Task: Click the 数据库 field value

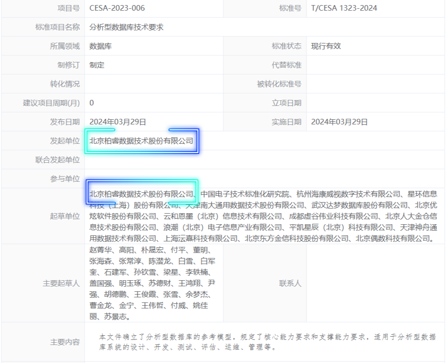Action: pos(100,46)
